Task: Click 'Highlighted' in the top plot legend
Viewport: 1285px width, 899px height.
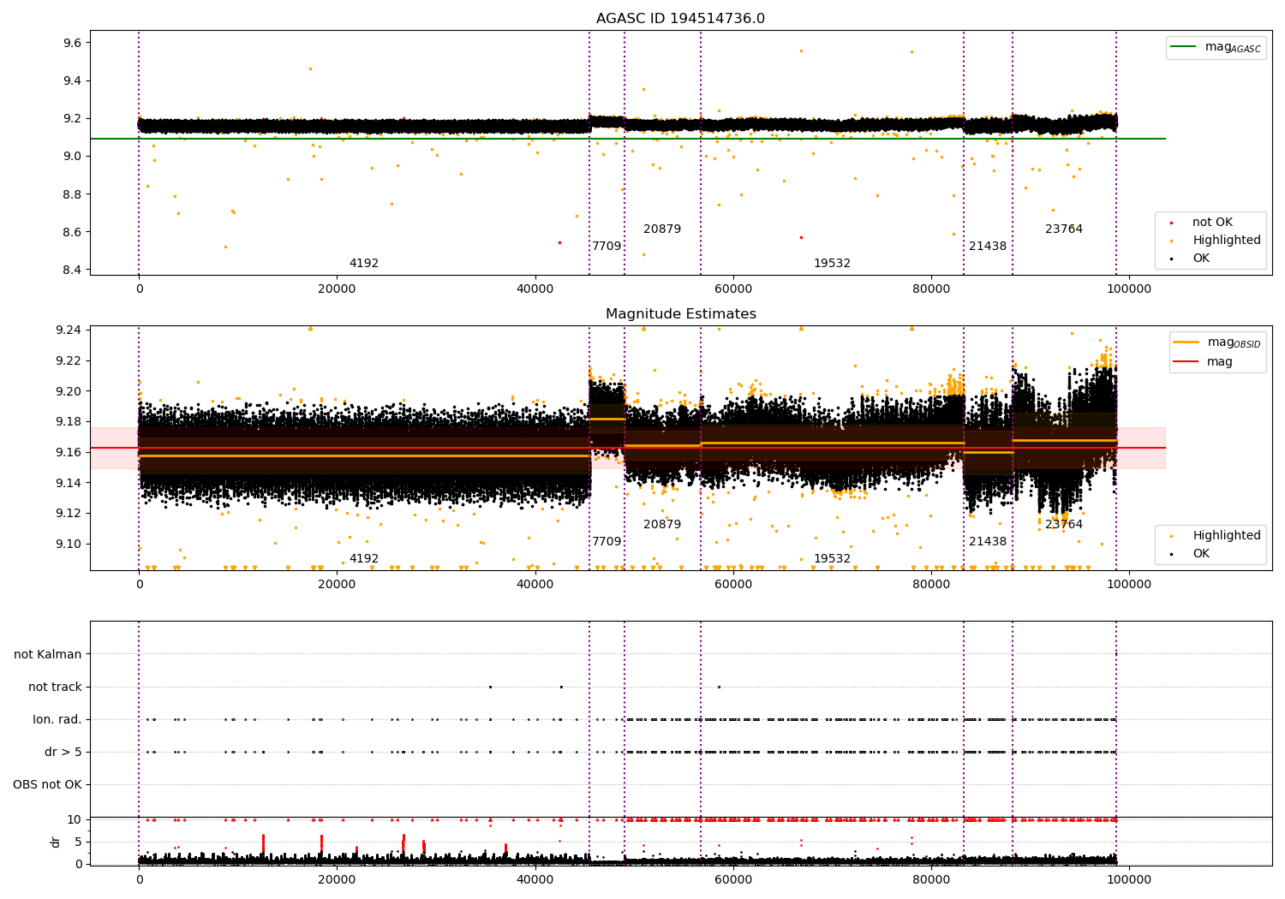Action: 1226,241
